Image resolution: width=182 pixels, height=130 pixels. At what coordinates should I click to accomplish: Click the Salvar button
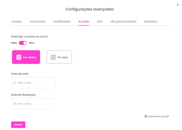pos(18,125)
